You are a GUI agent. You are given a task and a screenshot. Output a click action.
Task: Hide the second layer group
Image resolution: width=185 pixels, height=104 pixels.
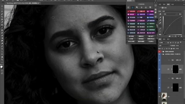tap(159, 54)
